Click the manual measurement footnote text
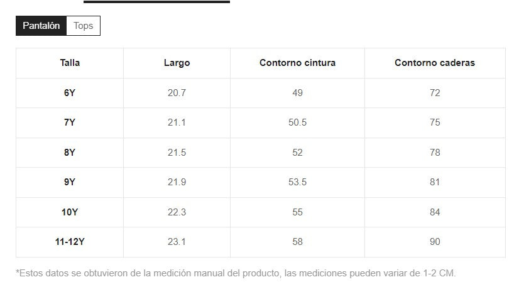This screenshot has height=287, width=519. tap(236, 273)
